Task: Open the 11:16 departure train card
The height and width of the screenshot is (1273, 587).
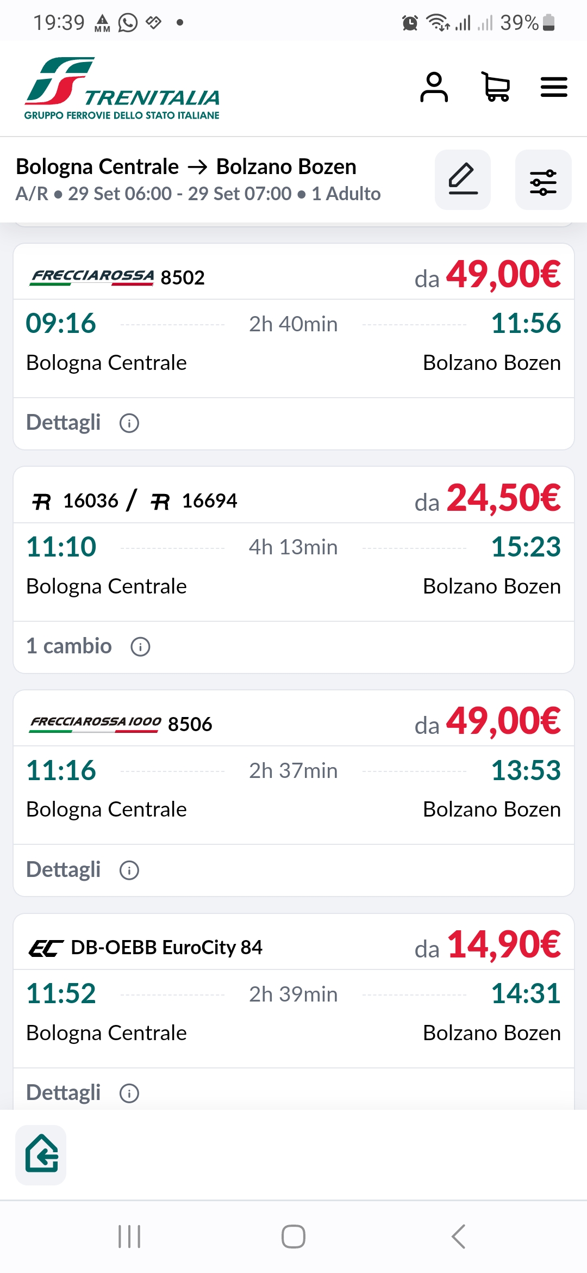Action: [293, 793]
